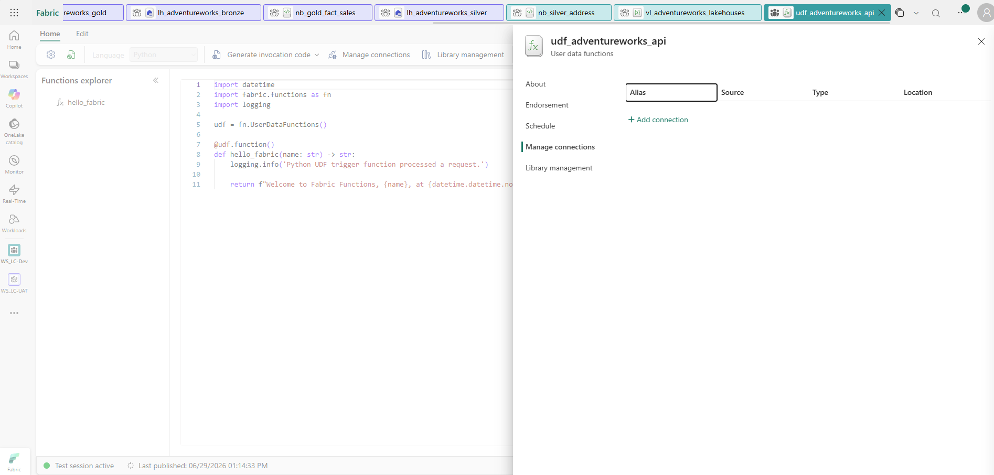Switch to the reworks_gold tab
994x475 pixels.
click(93, 13)
